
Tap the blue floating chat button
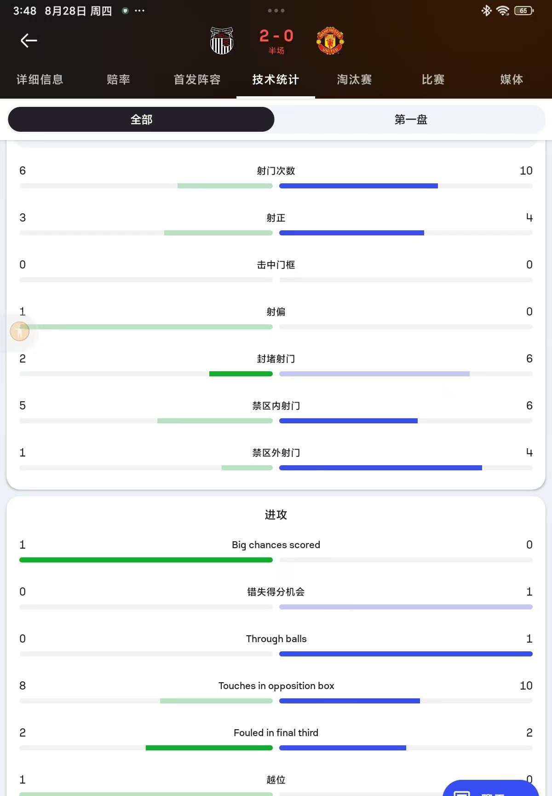[490, 789]
